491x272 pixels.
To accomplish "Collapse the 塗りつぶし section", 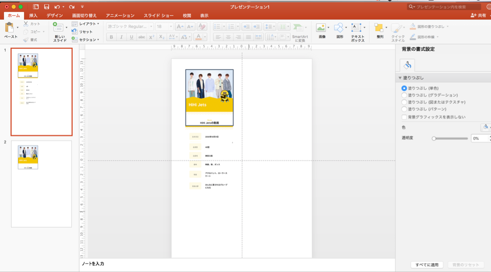I will (400, 78).
